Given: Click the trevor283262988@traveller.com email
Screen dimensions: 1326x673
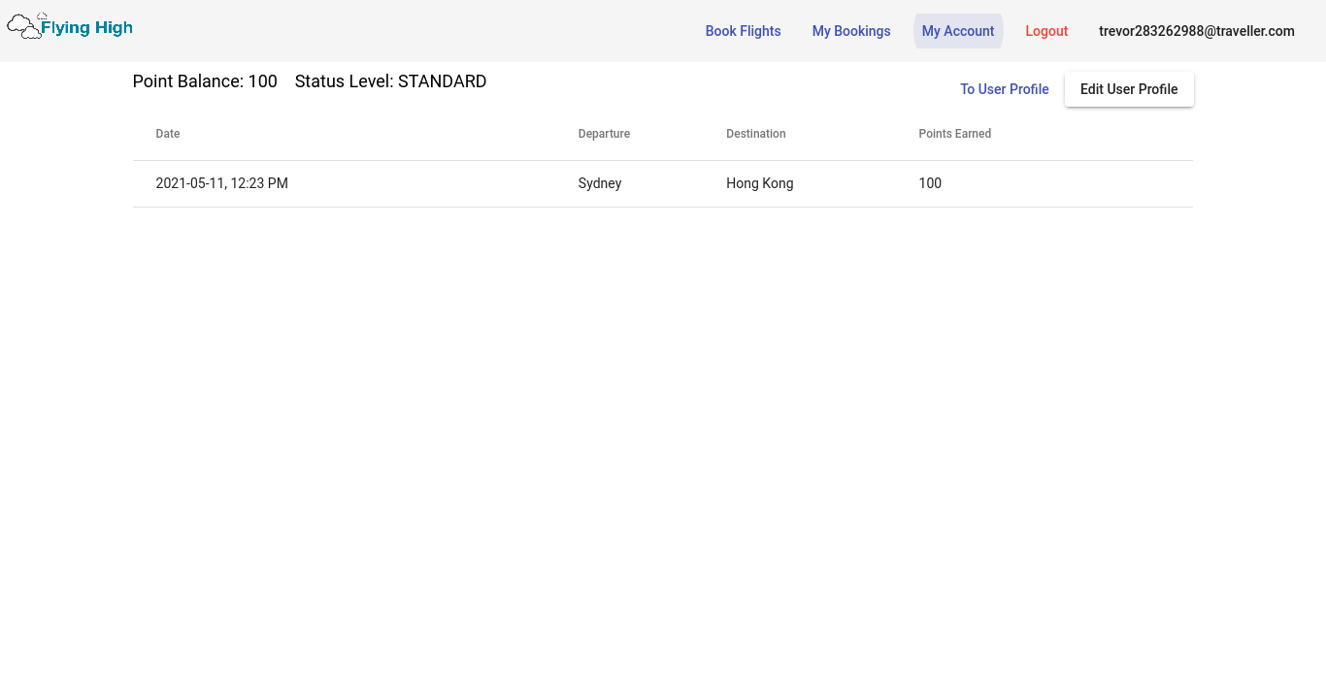Looking at the screenshot, I should coord(1197,31).
